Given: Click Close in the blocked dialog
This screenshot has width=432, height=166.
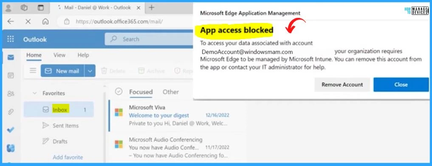Looking at the screenshot, I should tap(401, 85).
